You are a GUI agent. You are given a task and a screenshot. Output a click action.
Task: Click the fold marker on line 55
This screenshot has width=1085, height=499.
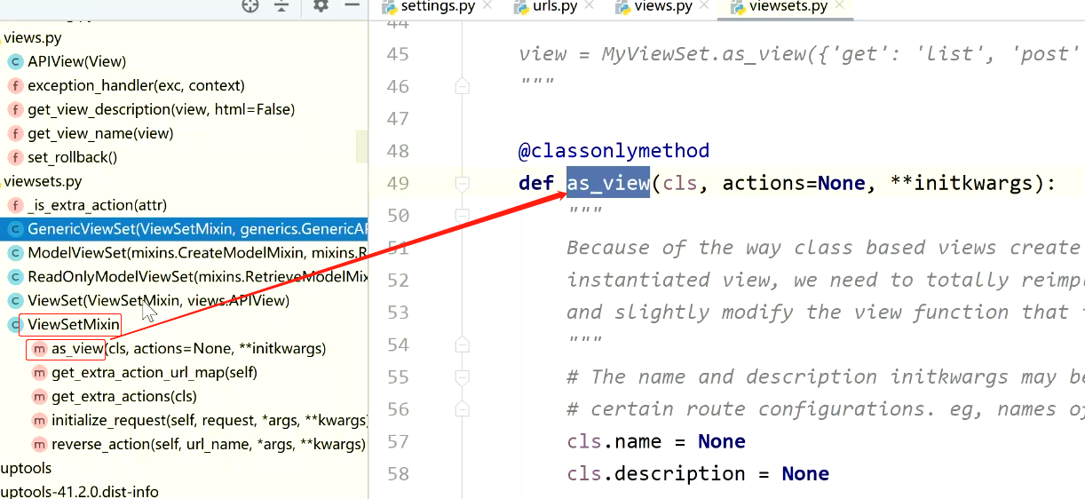(462, 377)
